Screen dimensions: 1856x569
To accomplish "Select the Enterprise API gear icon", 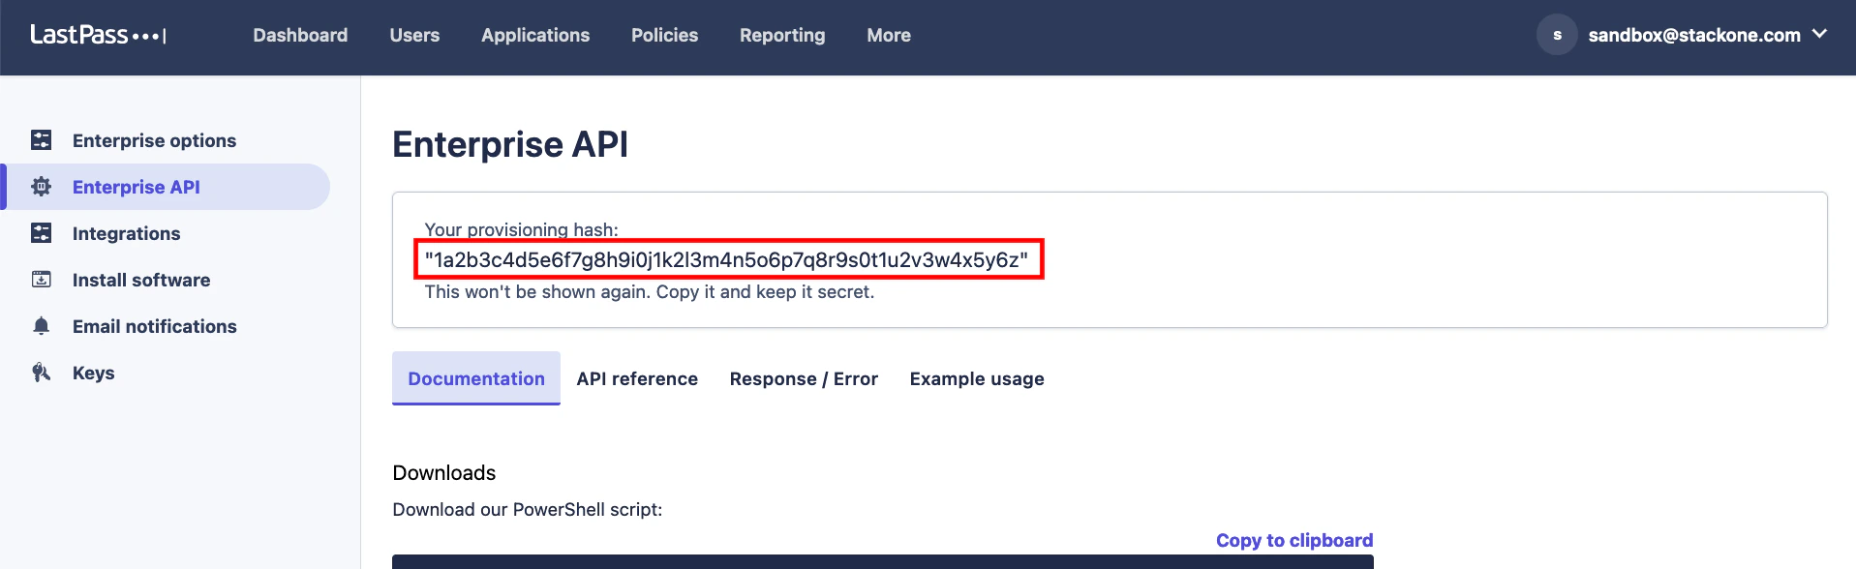I will coord(41,186).
